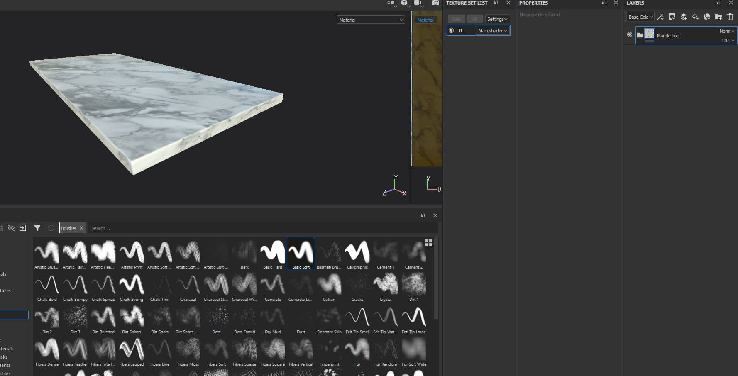738x376 pixels.
Task: Select the Cement 1 brush
Action: pyautogui.click(x=386, y=254)
